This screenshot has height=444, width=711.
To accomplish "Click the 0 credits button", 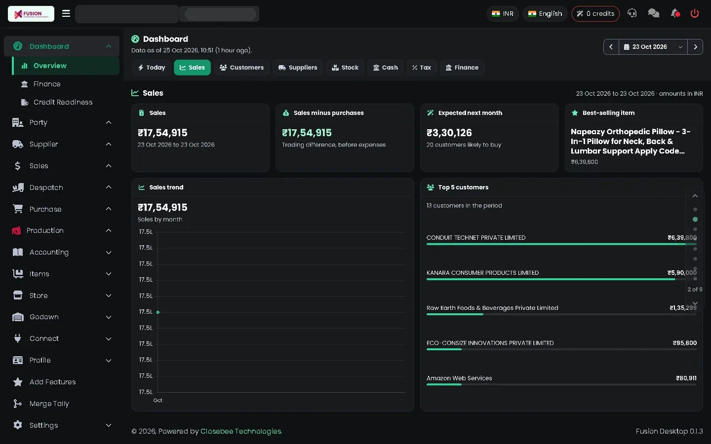I will (595, 14).
